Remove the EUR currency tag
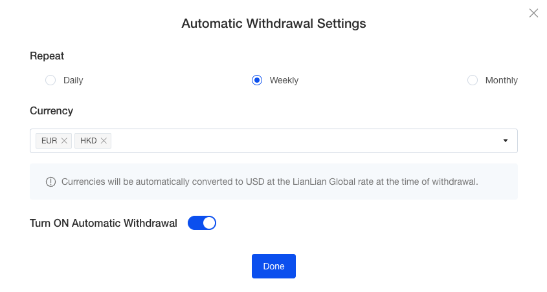The width and height of the screenshot is (547, 292). pyautogui.click(x=64, y=141)
